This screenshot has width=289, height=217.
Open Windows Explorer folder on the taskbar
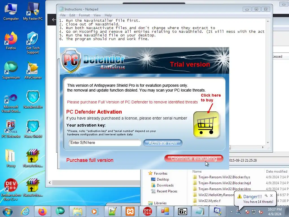point(77,211)
